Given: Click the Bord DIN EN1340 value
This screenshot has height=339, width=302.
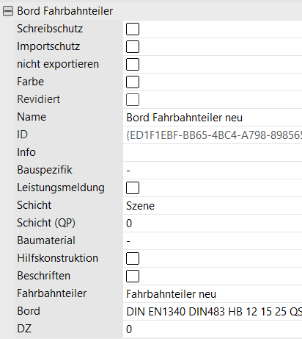Looking at the screenshot, I should [213, 312].
